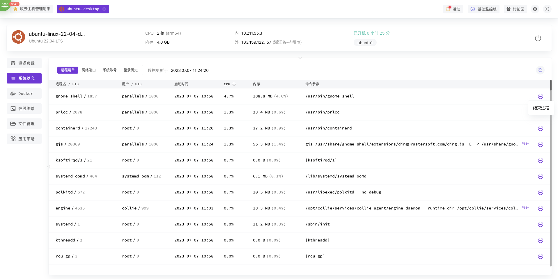The height and width of the screenshot is (279, 558).
Task: Click the /usr/bin/prlcc command text
Action: coord(323,112)
